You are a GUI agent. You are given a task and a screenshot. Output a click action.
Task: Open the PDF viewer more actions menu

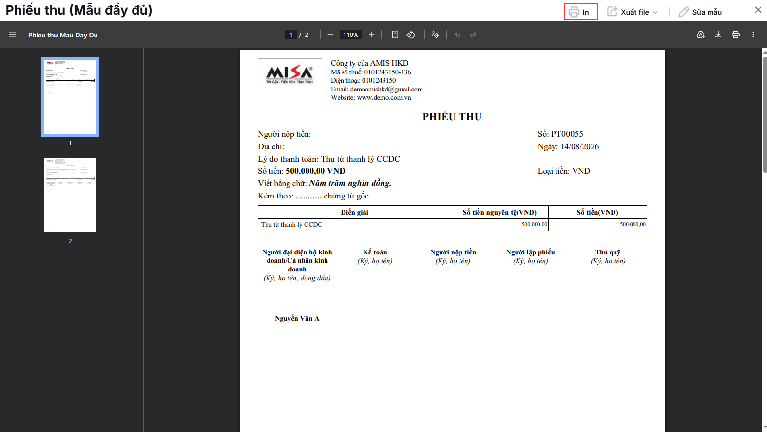coord(753,35)
